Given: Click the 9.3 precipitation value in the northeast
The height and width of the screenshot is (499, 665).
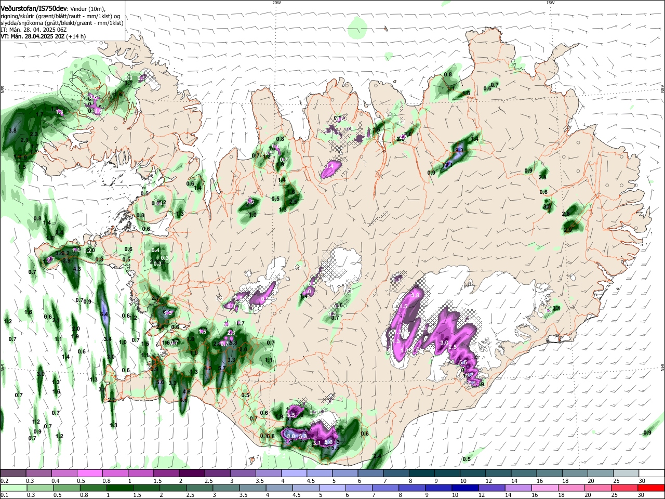Looking at the screenshot, I should pyautogui.click(x=459, y=150).
